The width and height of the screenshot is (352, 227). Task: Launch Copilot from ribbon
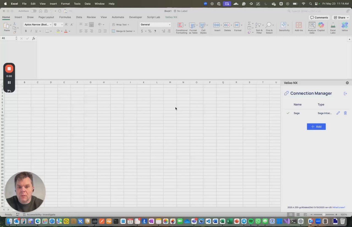pos(321,27)
